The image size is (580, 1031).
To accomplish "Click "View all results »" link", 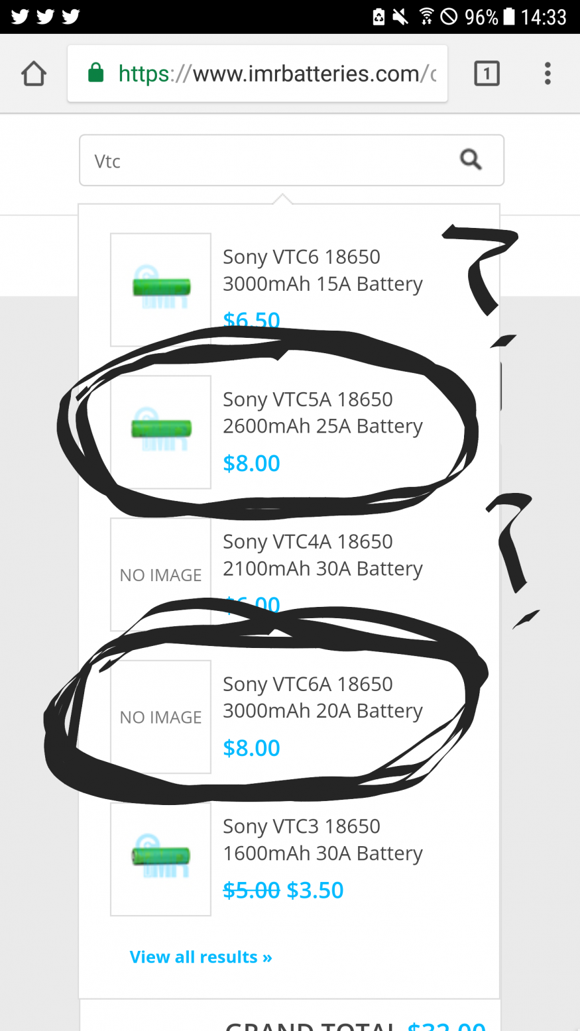I will coord(201,957).
